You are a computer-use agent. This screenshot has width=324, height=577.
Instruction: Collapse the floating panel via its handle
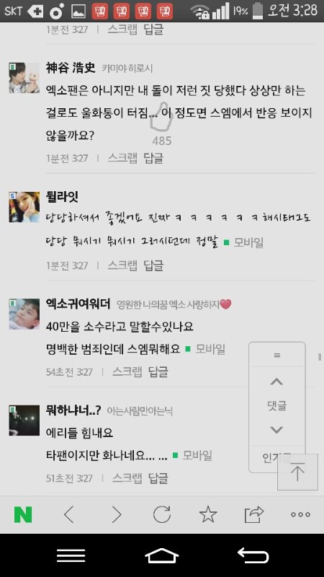pyautogui.click(x=277, y=355)
